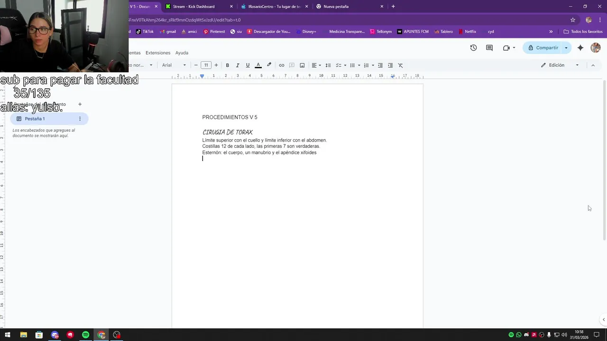The height and width of the screenshot is (341, 607).
Task: Open the notification center icon
Action: pos(597,335)
